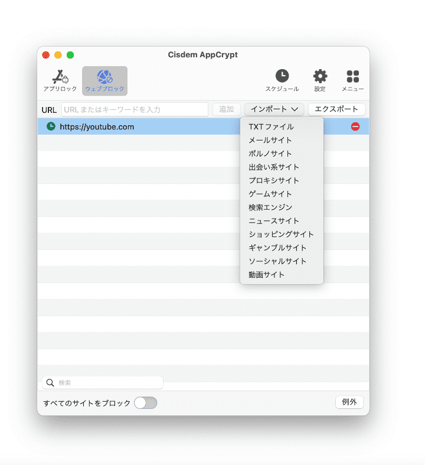Select the video sites import option
This screenshot has width=425, height=465.
click(267, 275)
